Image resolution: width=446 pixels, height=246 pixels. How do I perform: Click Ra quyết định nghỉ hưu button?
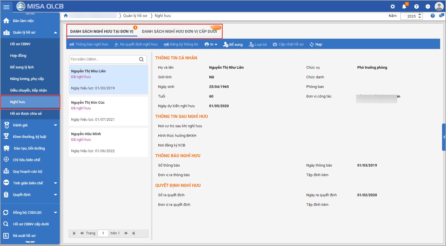coord(136,44)
